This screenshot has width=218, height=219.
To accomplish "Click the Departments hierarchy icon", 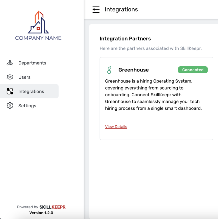I will click(x=10, y=63).
